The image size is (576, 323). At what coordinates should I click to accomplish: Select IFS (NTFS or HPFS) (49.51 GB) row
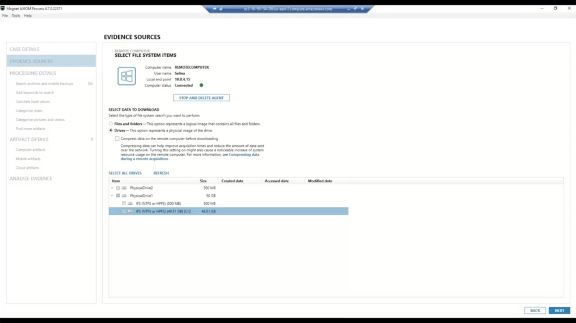[228, 211]
